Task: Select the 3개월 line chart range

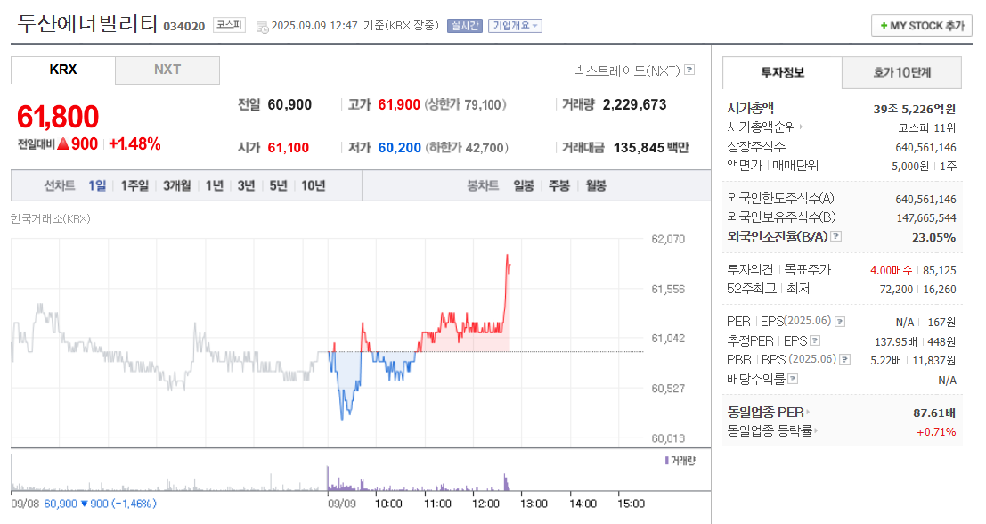Action: pos(176,185)
